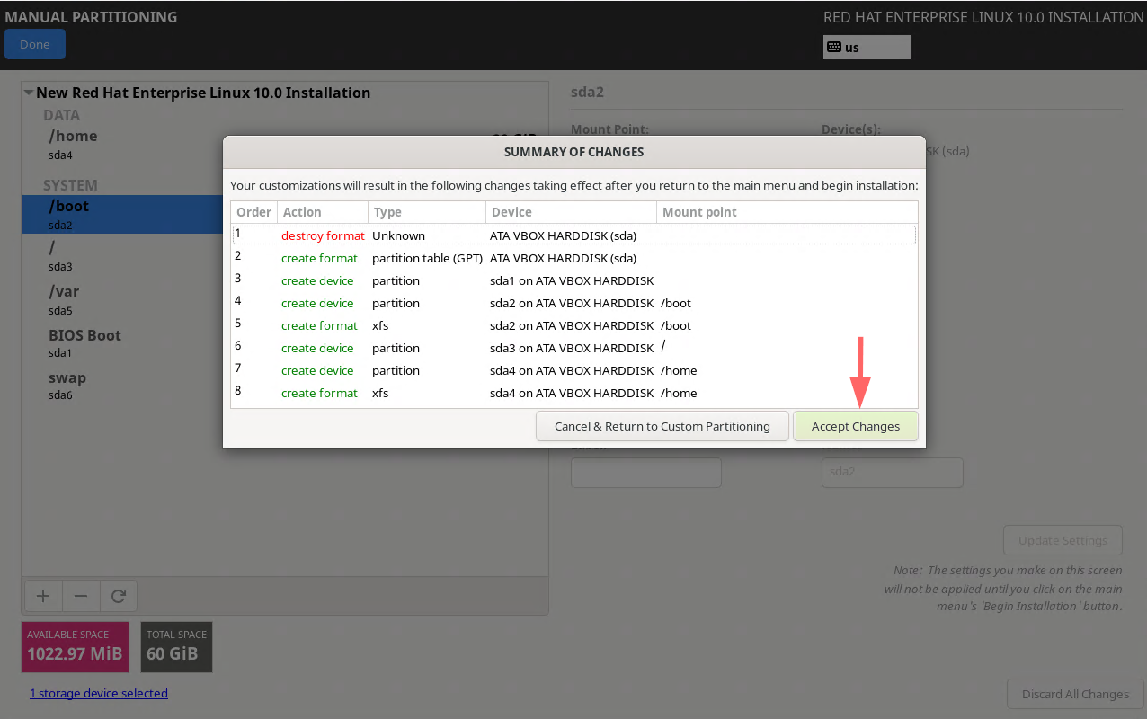
Task: Click the reload storage configuration icon
Action: pyautogui.click(x=118, y=595)
